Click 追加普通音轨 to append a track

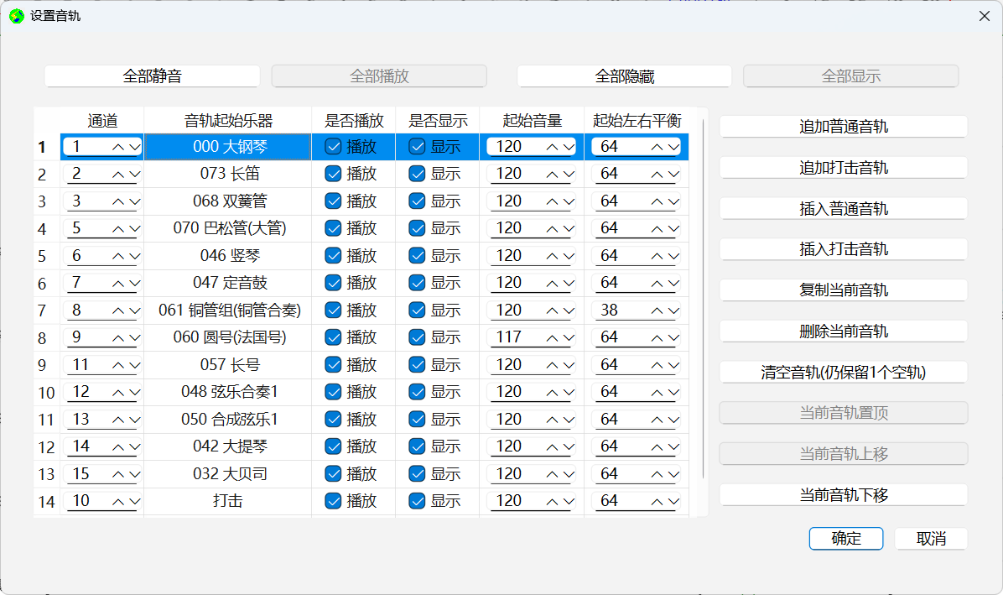843,127
